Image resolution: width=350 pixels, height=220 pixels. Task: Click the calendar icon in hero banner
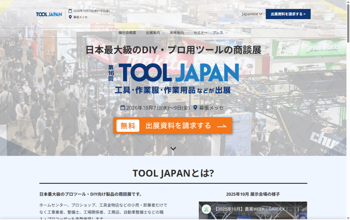click(x=123, y=108)
